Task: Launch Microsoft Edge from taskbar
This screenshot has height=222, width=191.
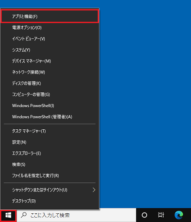Action: 179,215
